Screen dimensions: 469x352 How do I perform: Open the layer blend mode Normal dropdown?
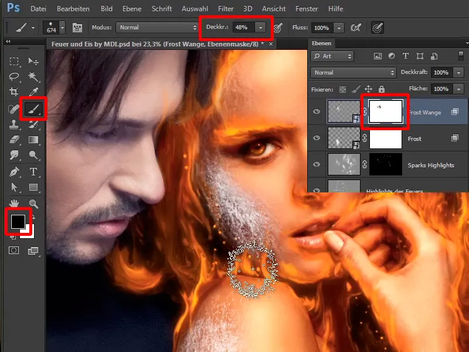354,73
